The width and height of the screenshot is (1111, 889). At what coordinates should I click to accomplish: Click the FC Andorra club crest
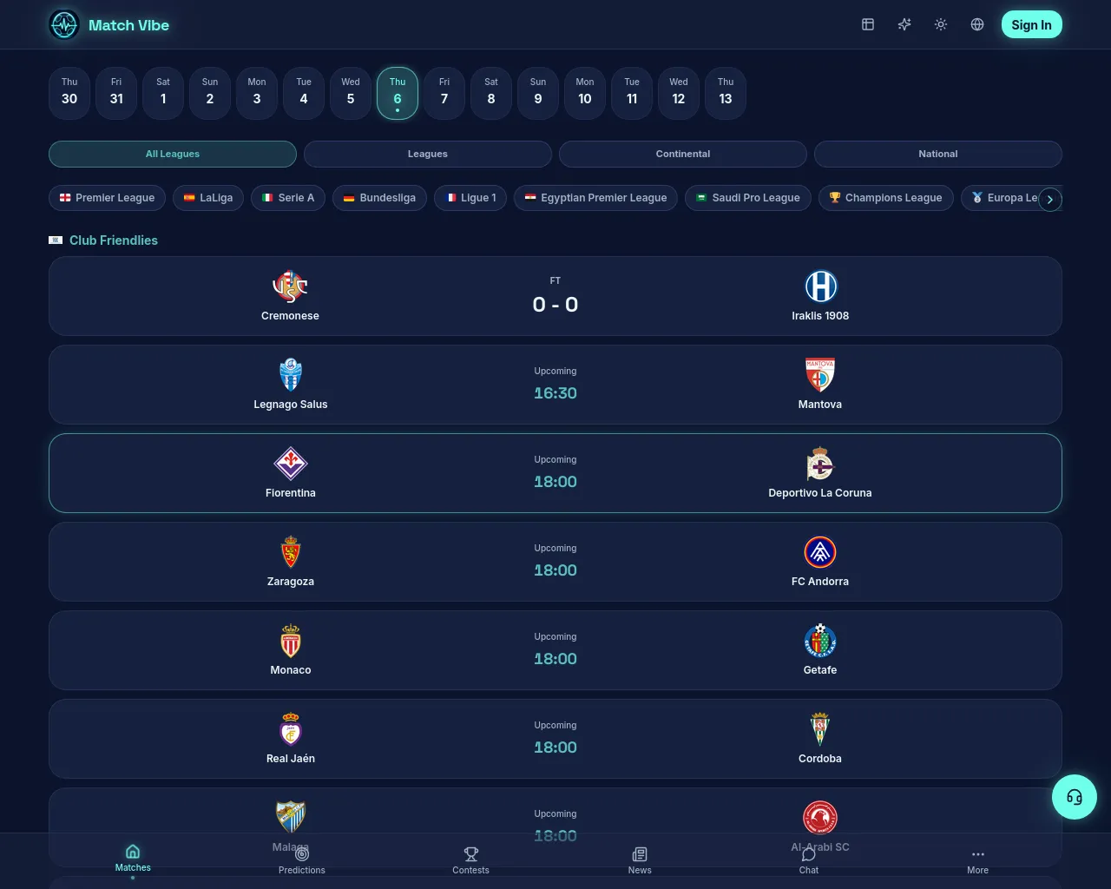pos(820,552)
